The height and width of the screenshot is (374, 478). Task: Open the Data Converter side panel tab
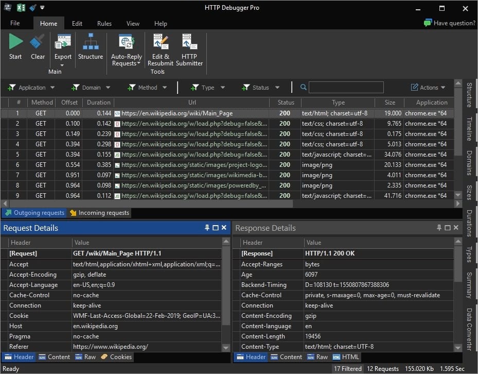pyautogui.click(x=469, y=329)
